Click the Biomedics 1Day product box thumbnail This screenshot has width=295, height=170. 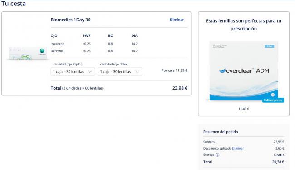pyautogui.click(x=28, y=54)
